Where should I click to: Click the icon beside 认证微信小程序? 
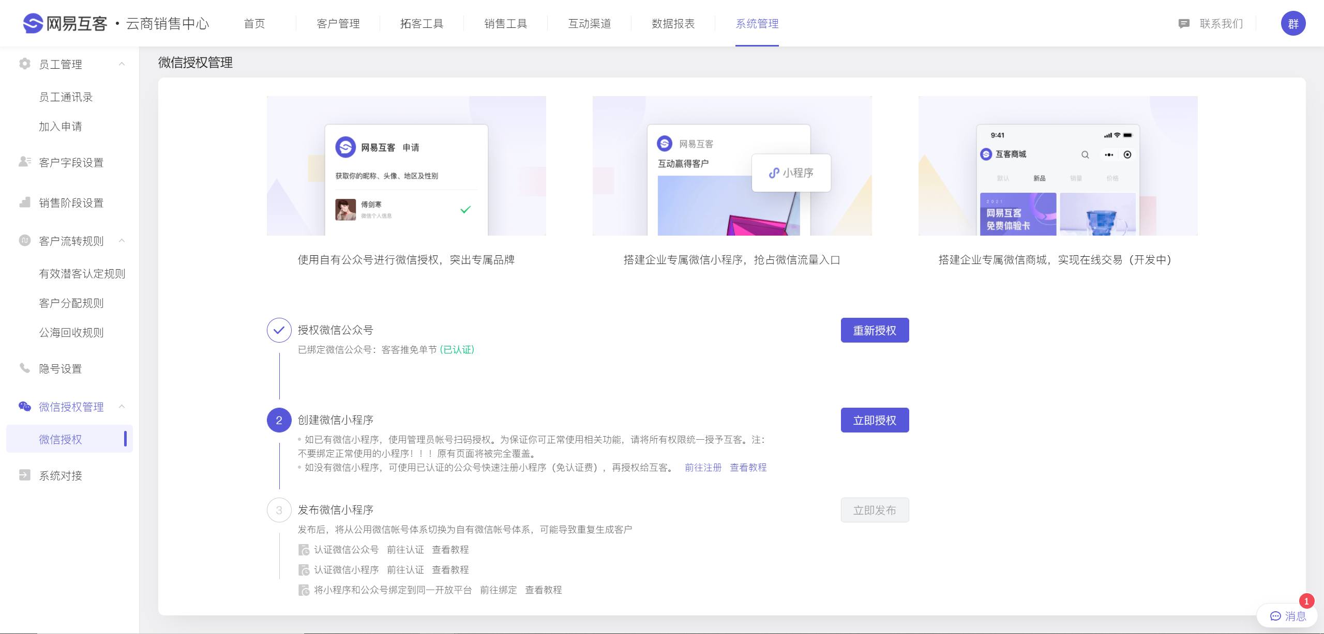coord(304,570)
